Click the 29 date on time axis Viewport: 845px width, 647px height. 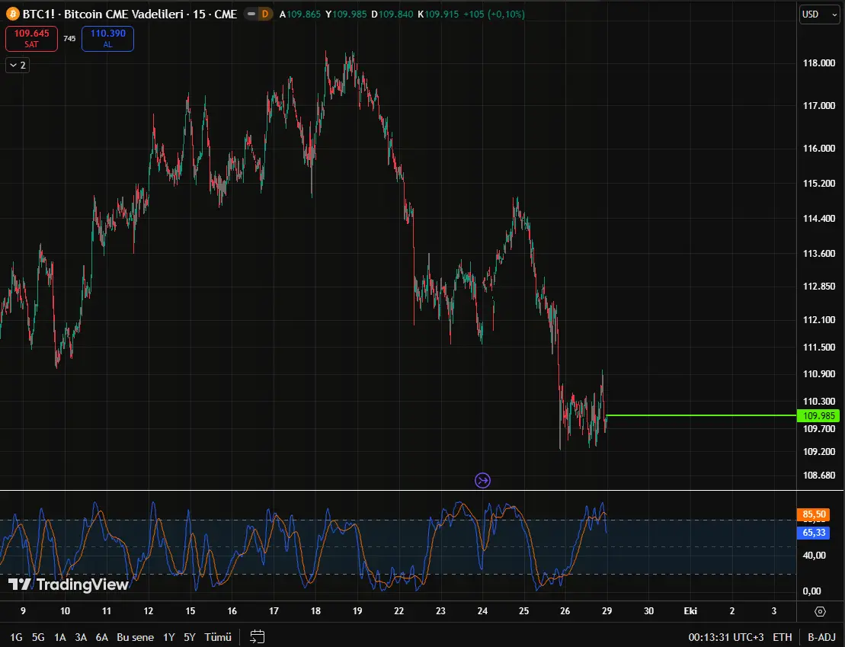pos(607,611)
